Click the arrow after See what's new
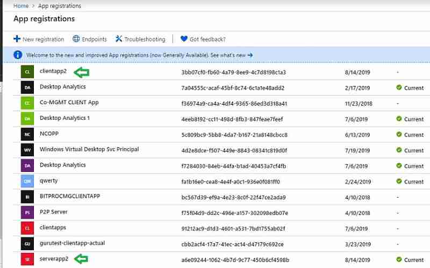 click(250, 55)
